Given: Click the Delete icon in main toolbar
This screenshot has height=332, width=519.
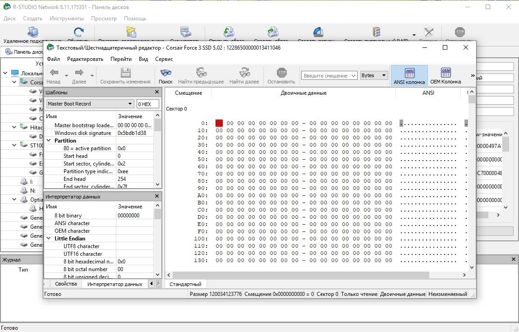Looking at the screenshot, I should [428, 32].
